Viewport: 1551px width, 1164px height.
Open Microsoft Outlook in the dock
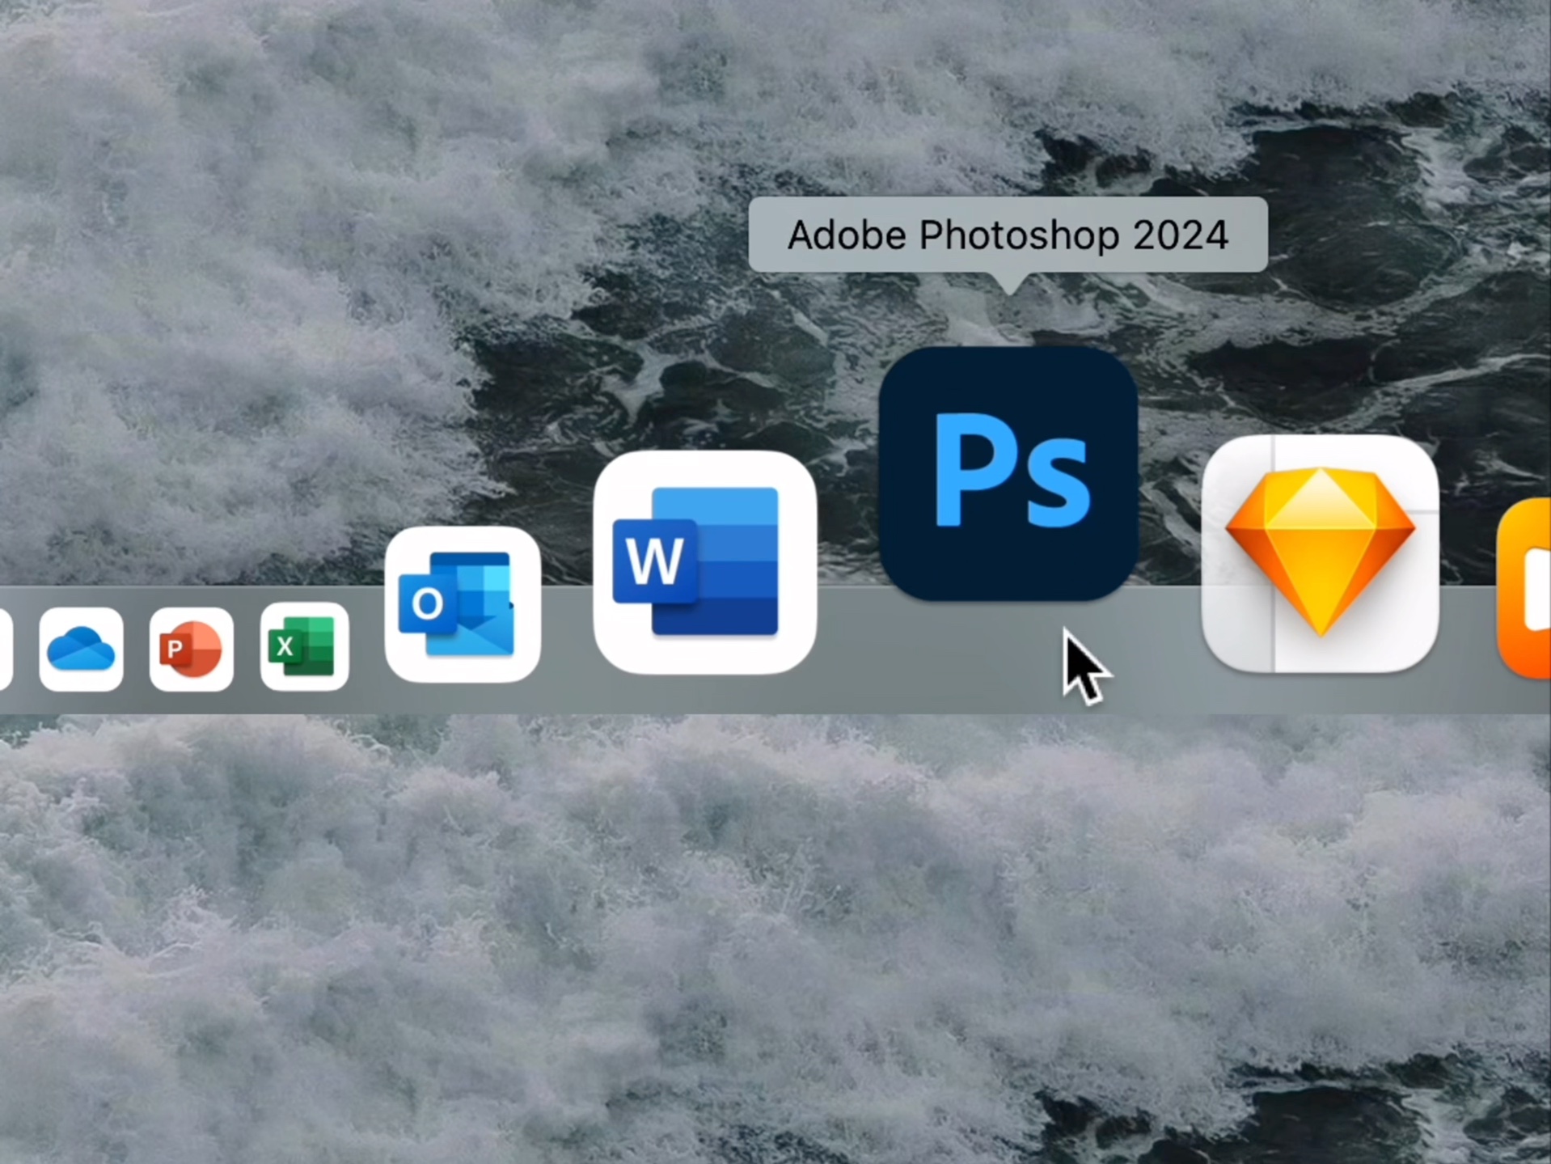point(462,603)
